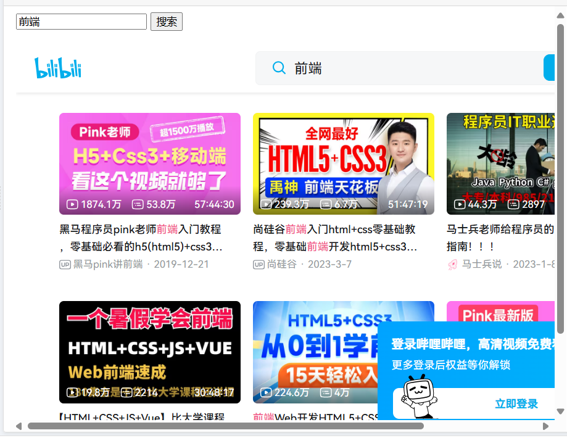
Task: Open the 一个暑假学会前端 video thumbnail
Action: point(150,352)
